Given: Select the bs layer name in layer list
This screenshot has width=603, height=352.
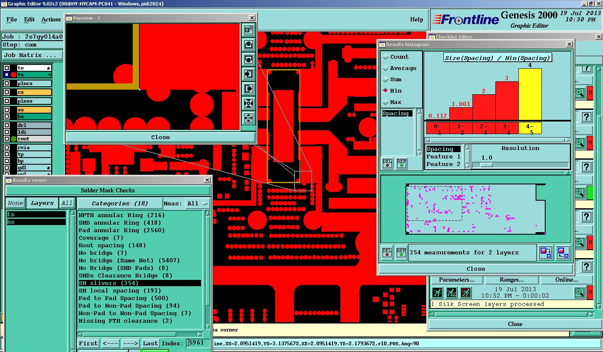Looking at the screenshot, I should [x=34, y=116].
